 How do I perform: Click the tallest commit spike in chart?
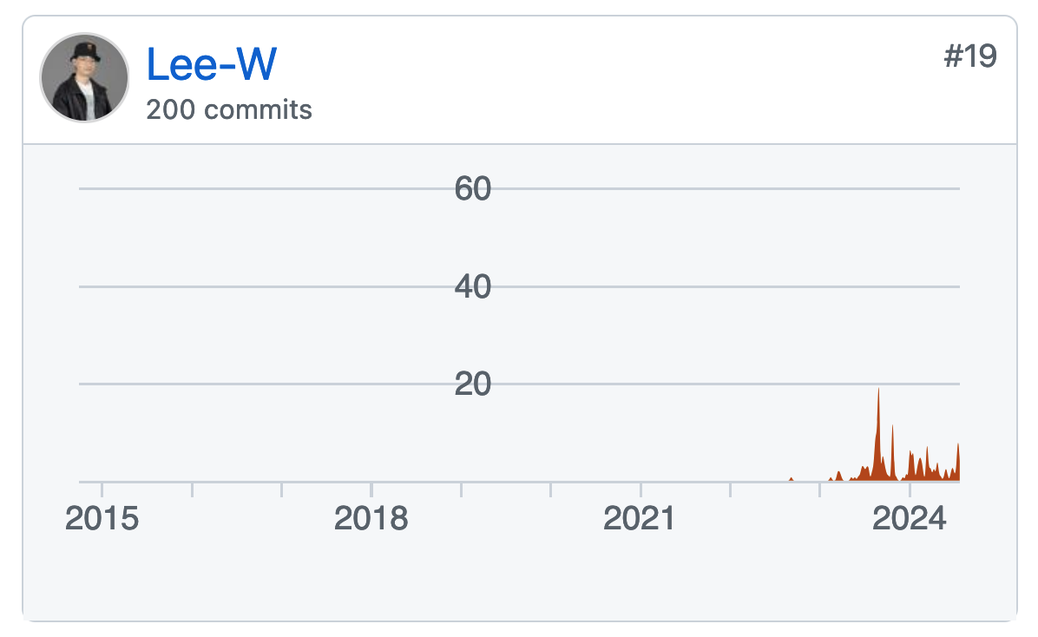878,434
